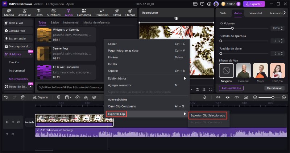Image resolution: width=290 pixels, height=153 pixels.
Task: Click the zoom out minus icon on timeline
Action: click(x=255, y=97)
